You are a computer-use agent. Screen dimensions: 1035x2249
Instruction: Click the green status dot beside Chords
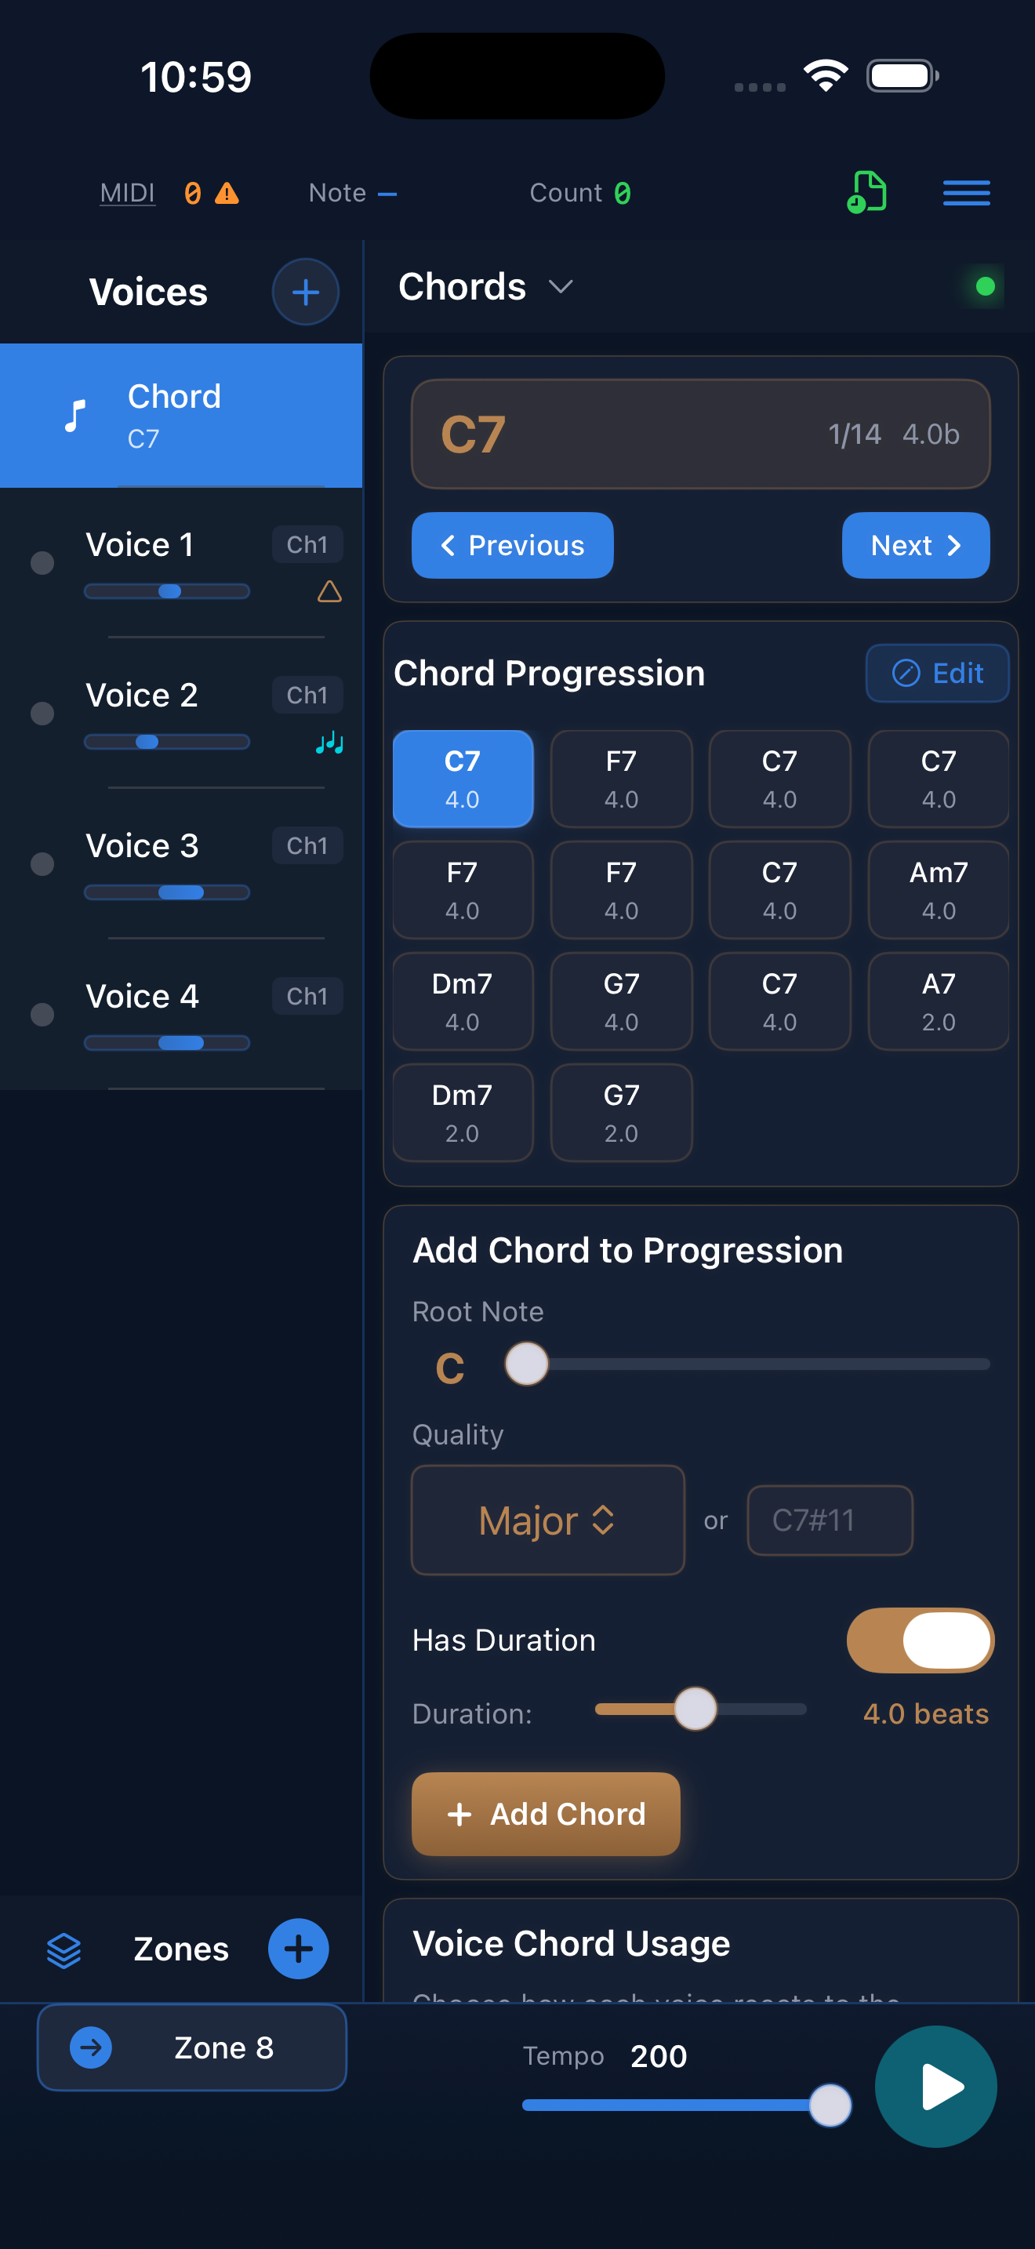(x=984, y=285)
